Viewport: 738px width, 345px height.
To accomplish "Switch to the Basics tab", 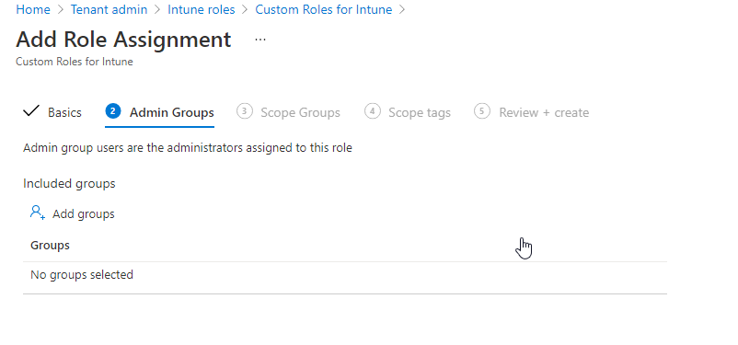I will [x=65, y=112].
